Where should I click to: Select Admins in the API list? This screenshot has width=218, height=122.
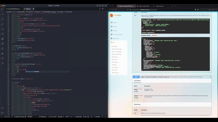[x=115, y=46]
